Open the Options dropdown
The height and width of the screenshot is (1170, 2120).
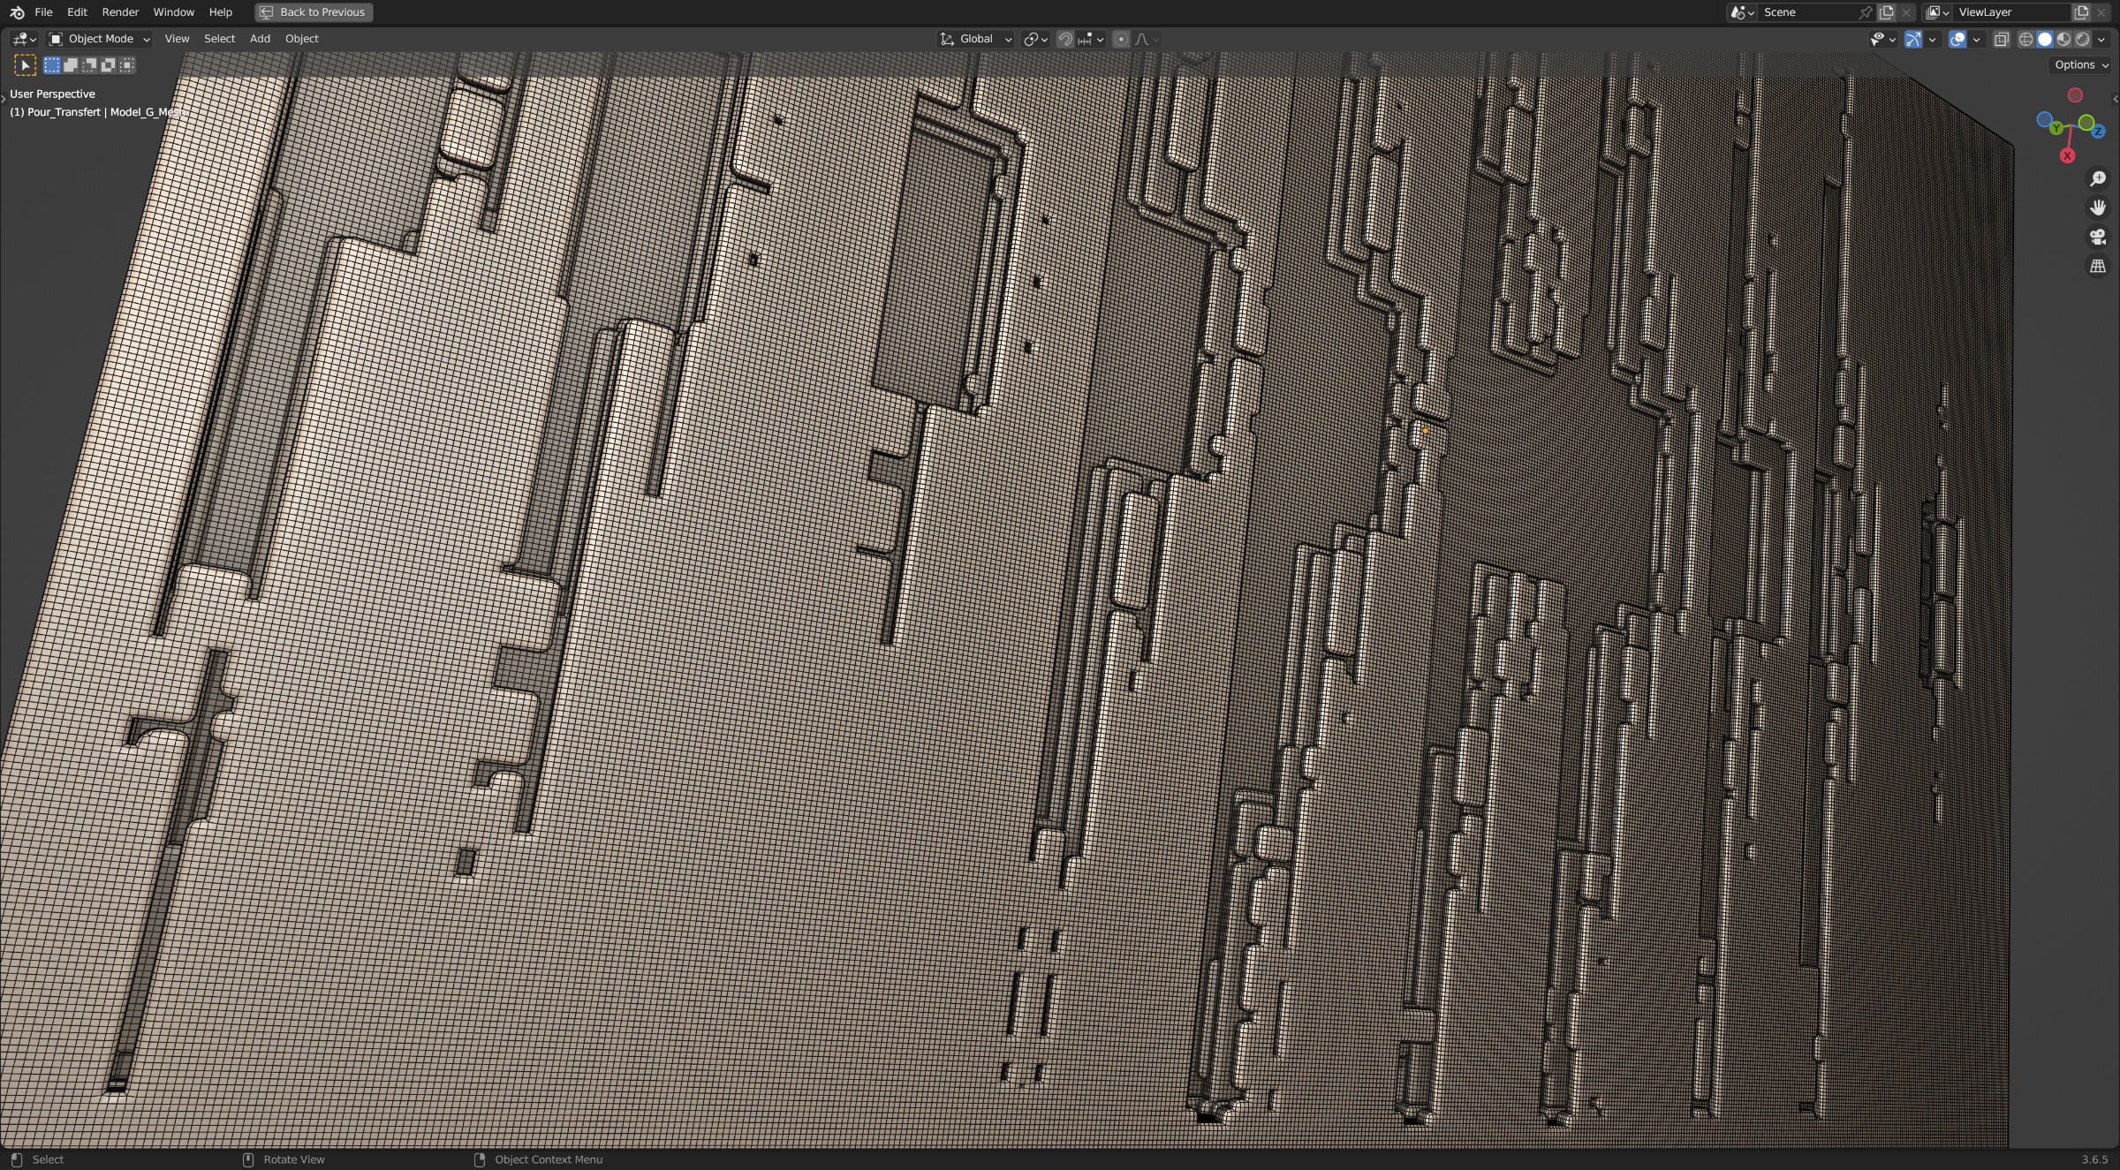pyautogui.click(x=2080, y=65)
